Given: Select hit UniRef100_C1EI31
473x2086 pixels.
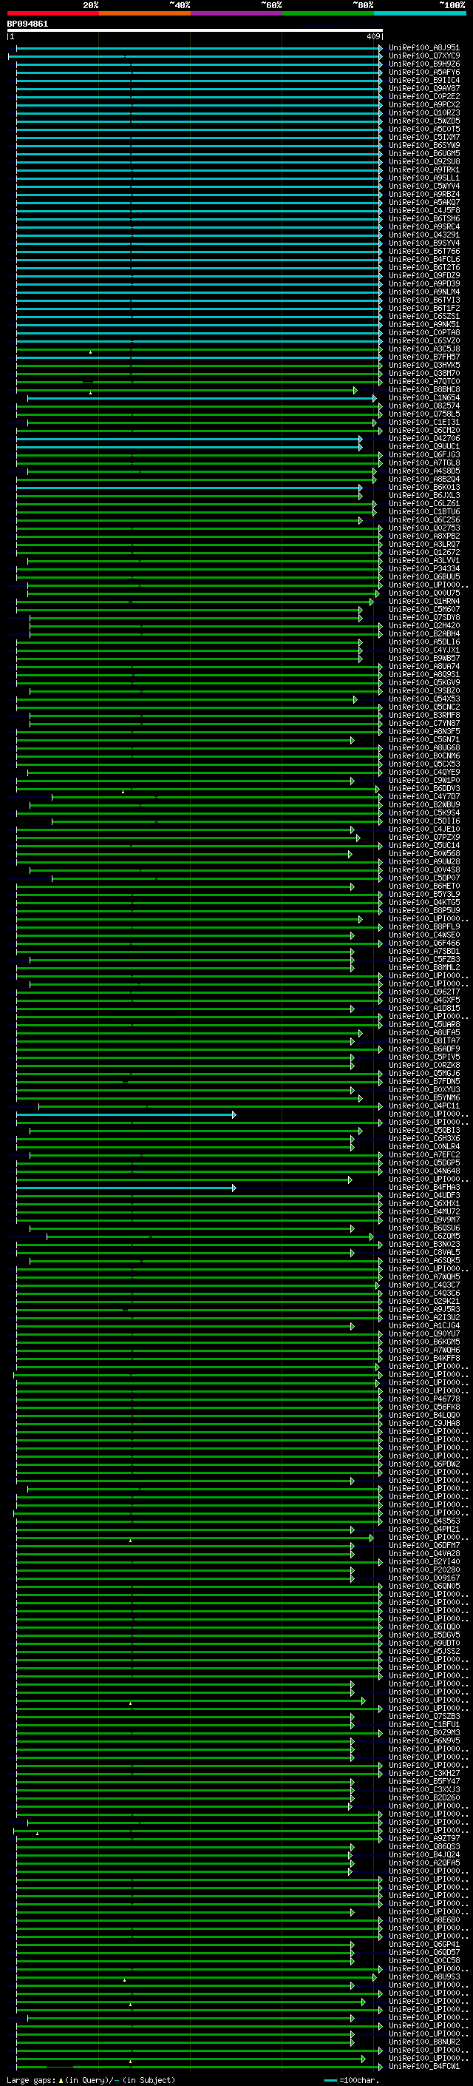Looking at the screenshot, I should click(x=424, y=422).
